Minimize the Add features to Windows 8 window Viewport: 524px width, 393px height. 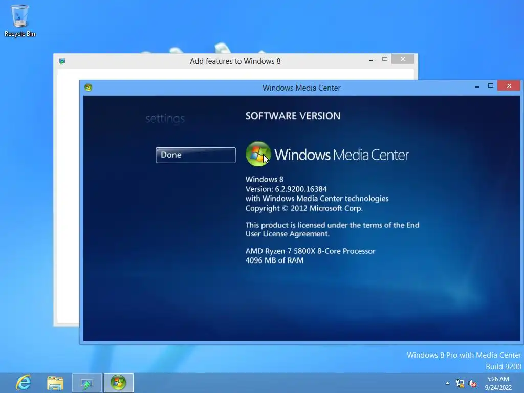(x=371, y=59)
